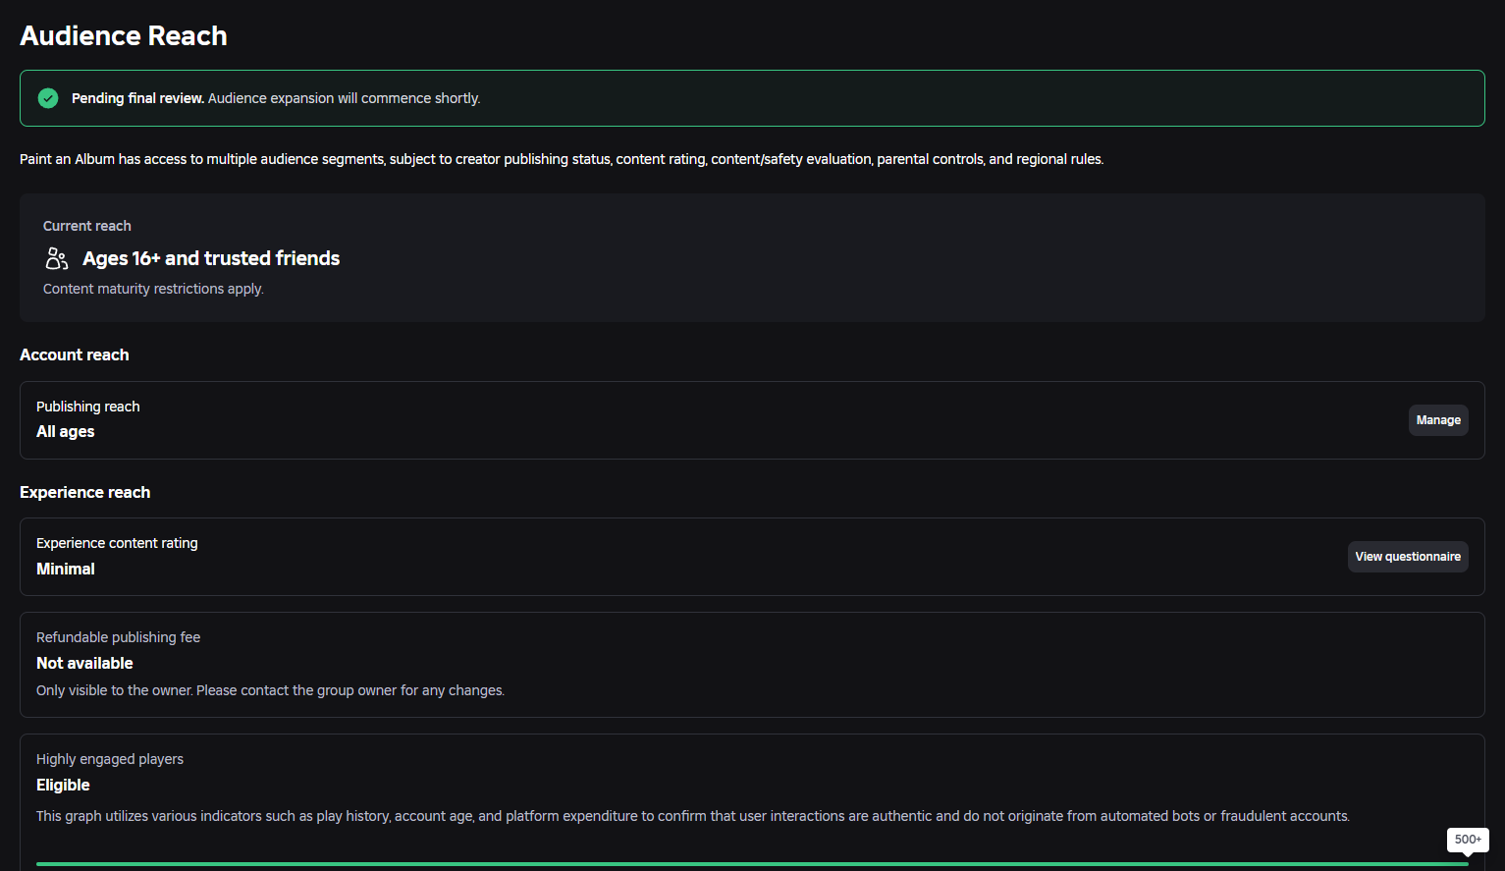The height and width of the screenshot is (871, 1505).
Task: Click the Eligible status under engaged players
Action: pos(63,785)
